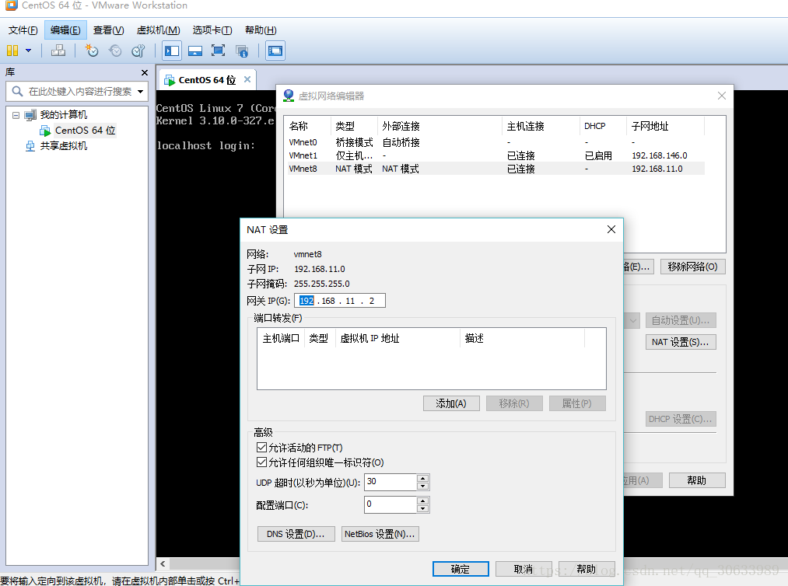Select the VMnet8 row in network editor
This screenshot has width=788, height=586.
[495, 169]
